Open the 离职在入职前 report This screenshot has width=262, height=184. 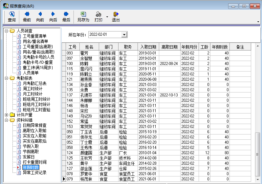point(34,131)
